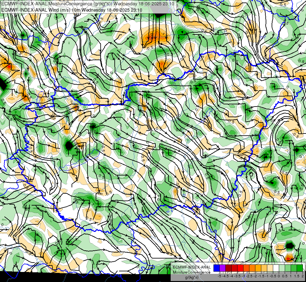Click the 1.5 tick label on the legend
This screenshot has height=282, width=306.
click(x=297, y=276)
